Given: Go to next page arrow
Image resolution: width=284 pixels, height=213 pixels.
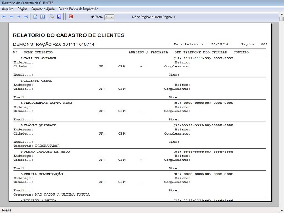Looking at the screenshot, I should (x=18, y=17).
